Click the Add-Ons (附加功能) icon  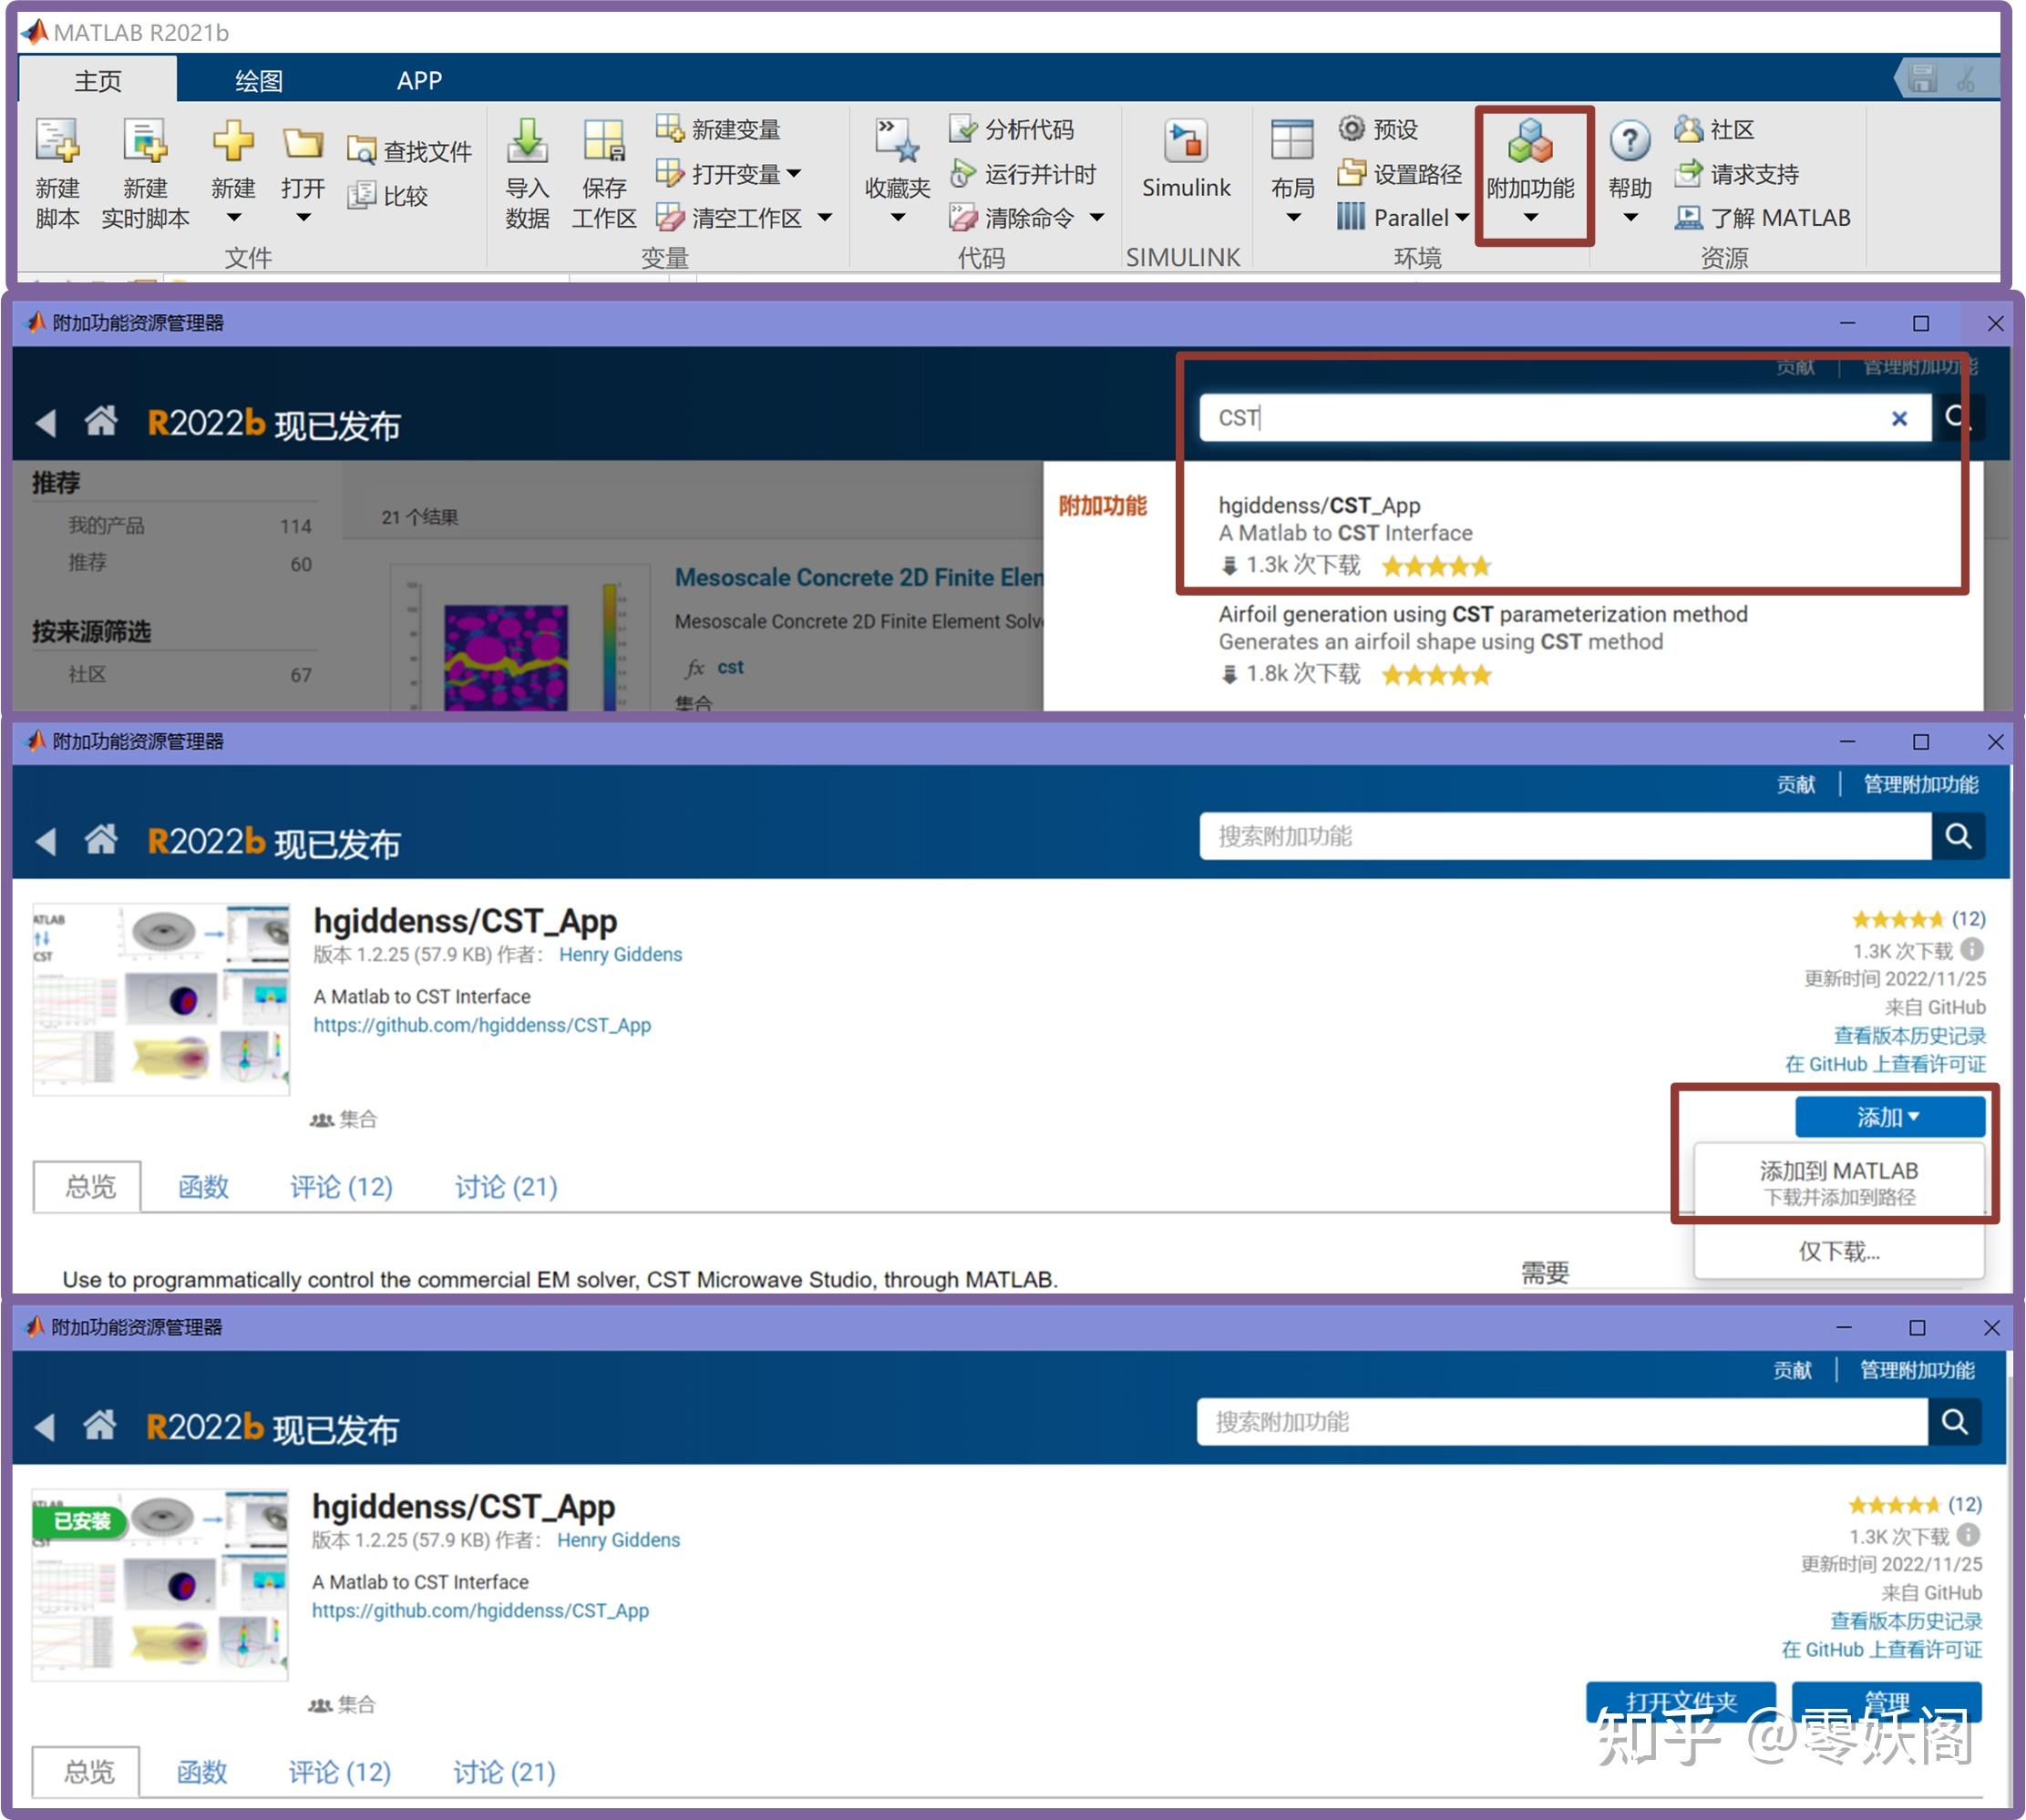(x=1530, y=143)
